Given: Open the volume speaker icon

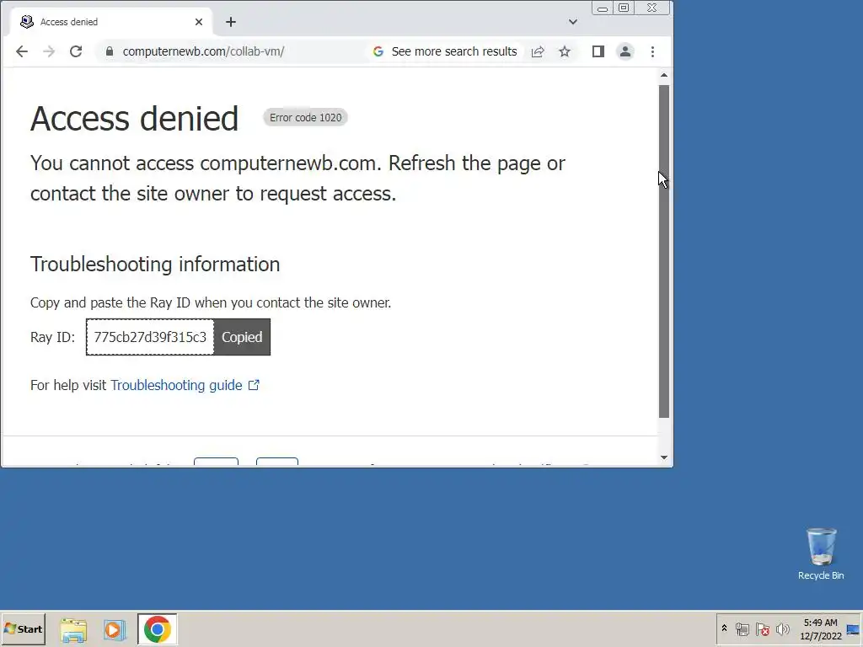Looking at the screenshot, I should pyautogui.click(x=783, y=628).
